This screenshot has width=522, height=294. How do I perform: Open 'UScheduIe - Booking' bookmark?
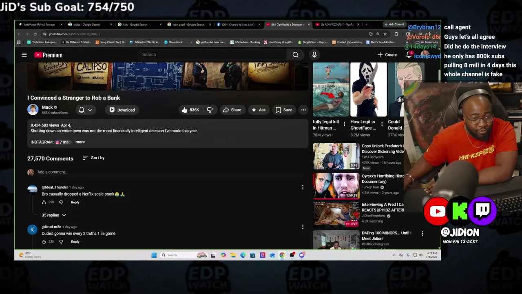[245, 42]
